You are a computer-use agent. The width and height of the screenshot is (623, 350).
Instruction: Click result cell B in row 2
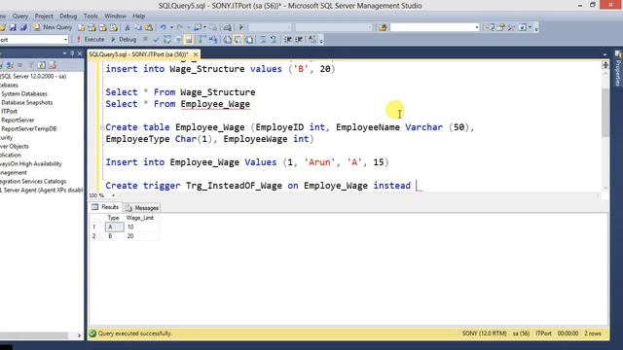pos(115,236)
